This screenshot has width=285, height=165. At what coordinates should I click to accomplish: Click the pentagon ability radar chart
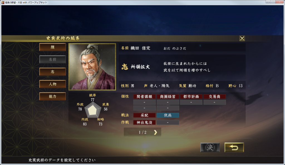pyautogui.click(x=93, y=110)
